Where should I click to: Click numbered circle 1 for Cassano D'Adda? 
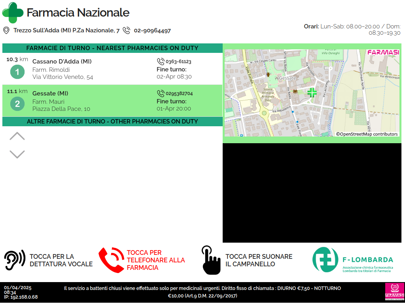tap(17, 72)
